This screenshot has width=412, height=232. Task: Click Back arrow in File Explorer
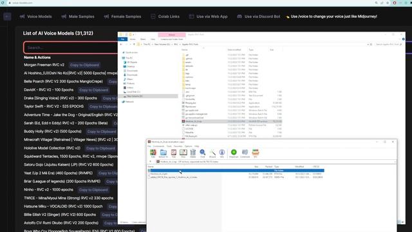click(x=121, y=44)
